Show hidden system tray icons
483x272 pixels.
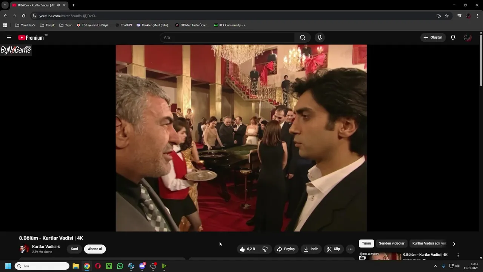coord(435,266)
